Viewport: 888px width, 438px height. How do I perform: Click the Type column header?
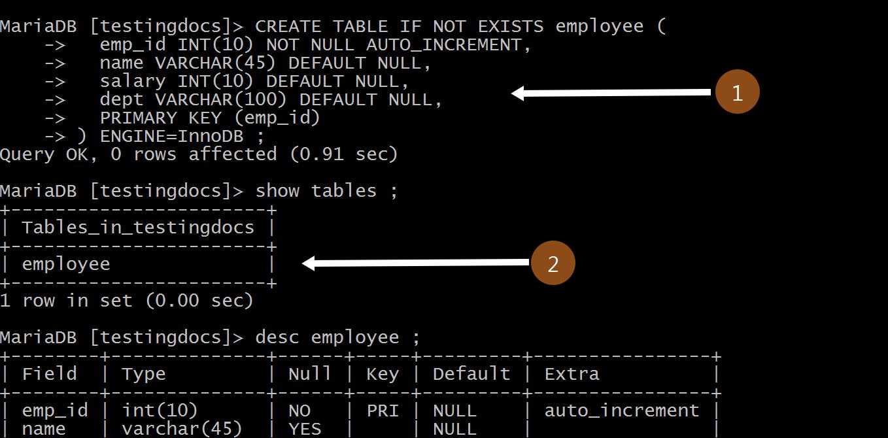pyautogui.click(x=143, y=373)
